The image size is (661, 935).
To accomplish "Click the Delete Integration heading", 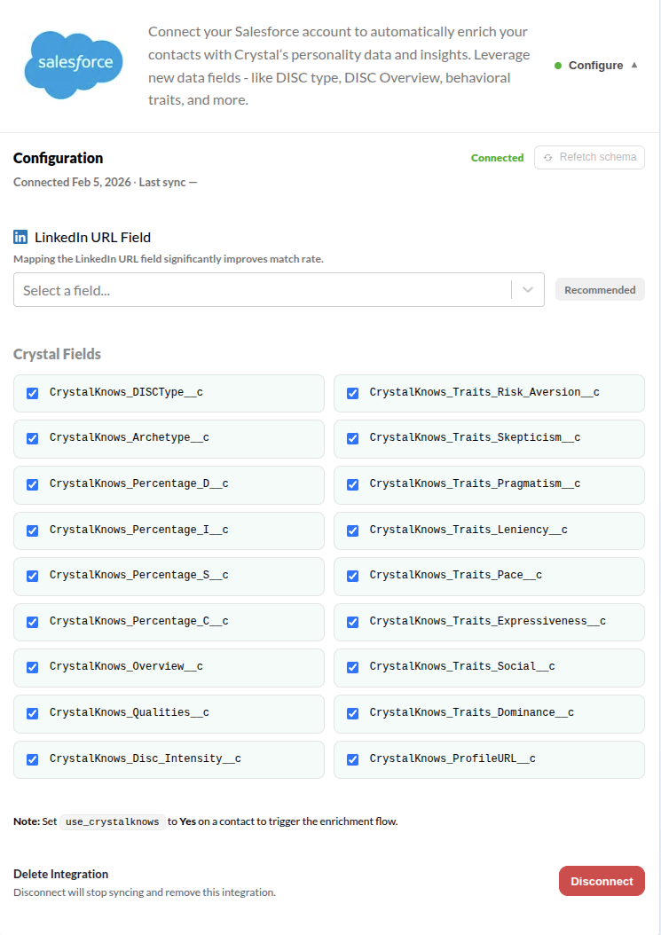I will coord(61,874).
